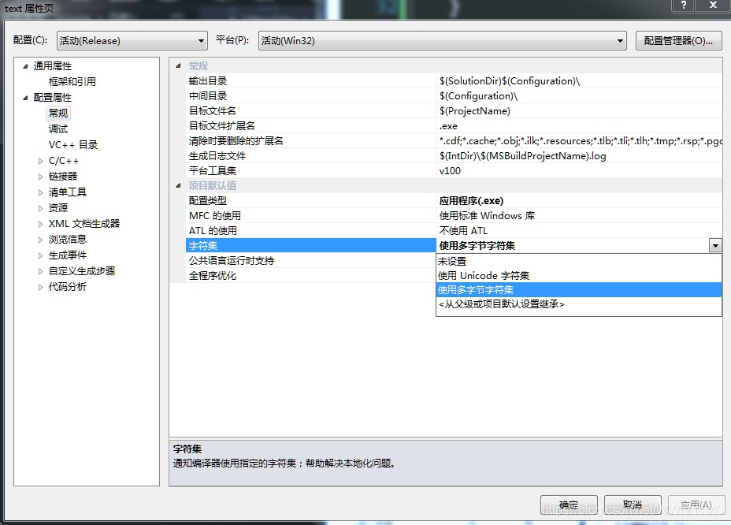The width and height of the screenshot is (731, 525).
Task: Collapse the 配置属性 tree node
Action: [26, 98]
